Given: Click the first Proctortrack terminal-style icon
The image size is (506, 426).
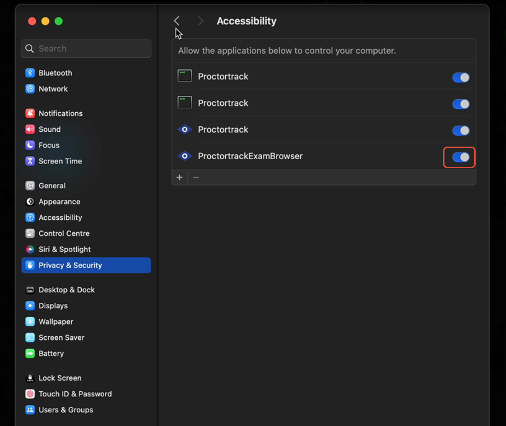Looking at the screenshot, I should tap(185, 76).
